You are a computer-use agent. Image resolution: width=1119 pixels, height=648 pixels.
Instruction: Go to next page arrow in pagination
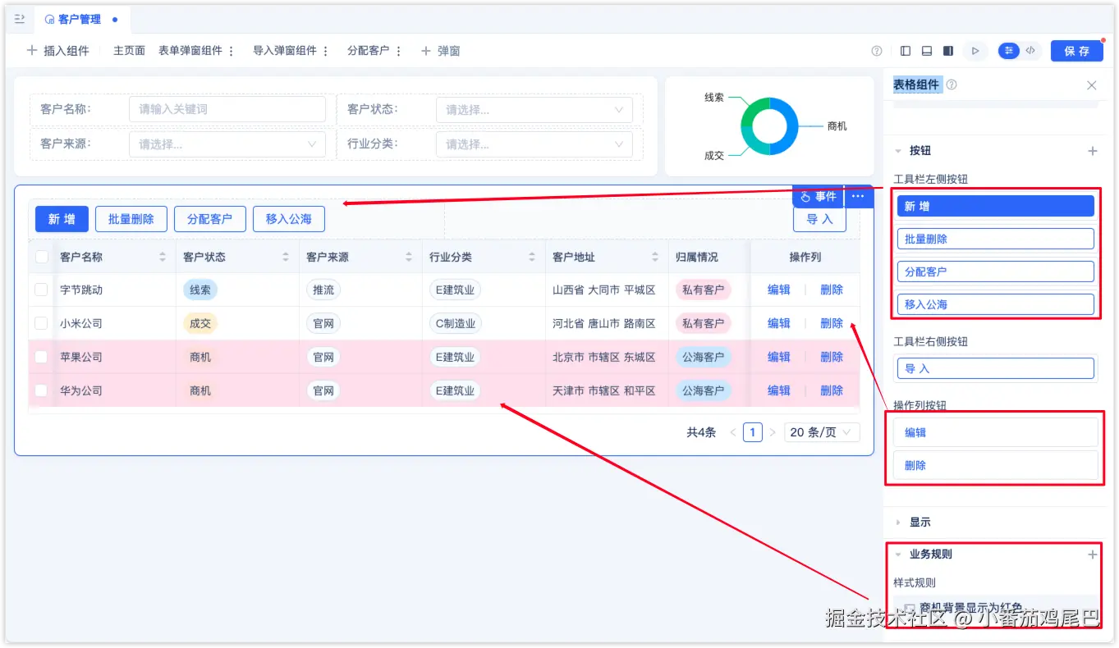pyautogui.click(x=773, y=432)
